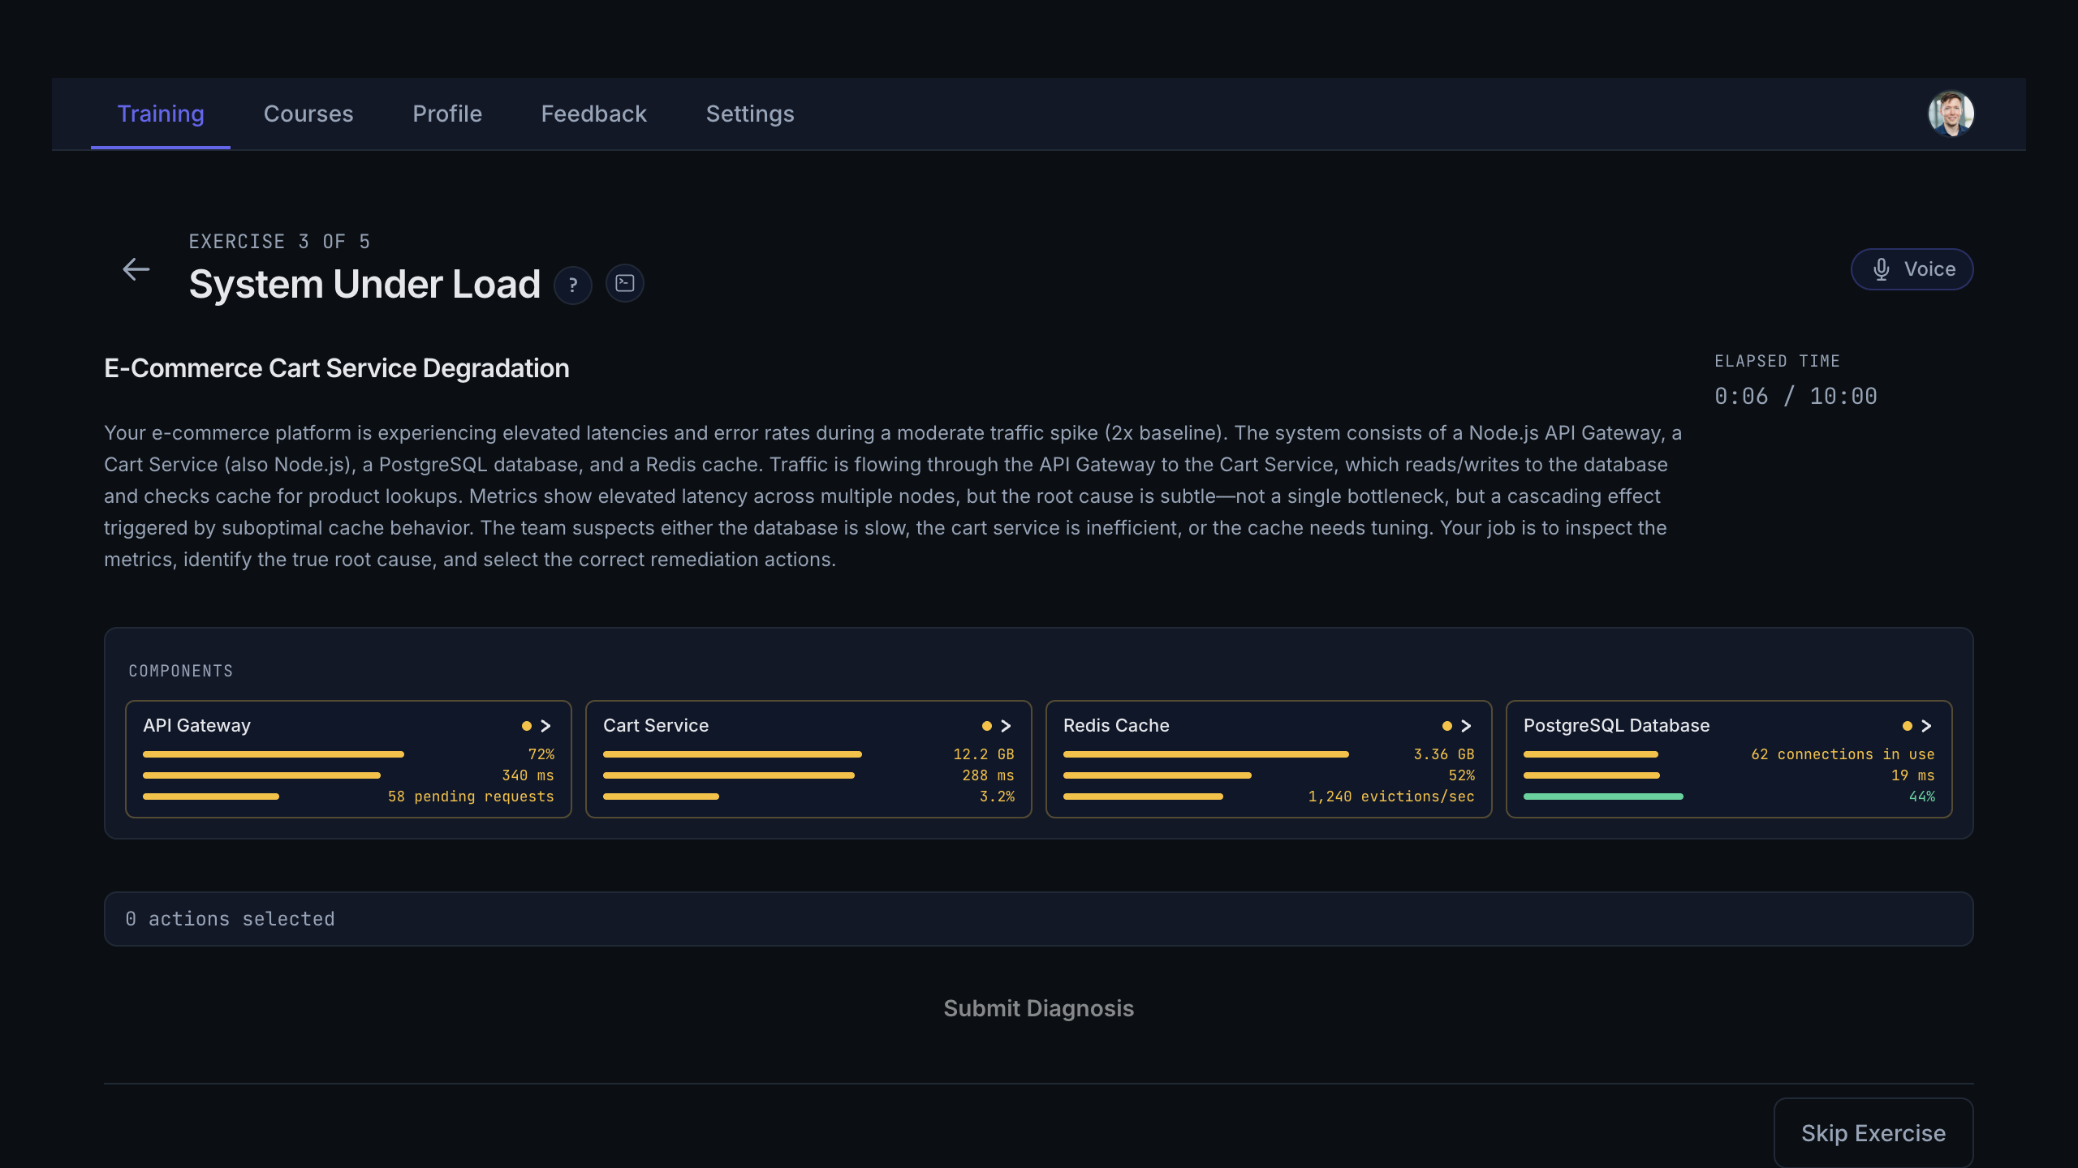Click the microphone icon in the Voice button
The width and height of the screenshot is (2078, 1168).
[1883, 268]
